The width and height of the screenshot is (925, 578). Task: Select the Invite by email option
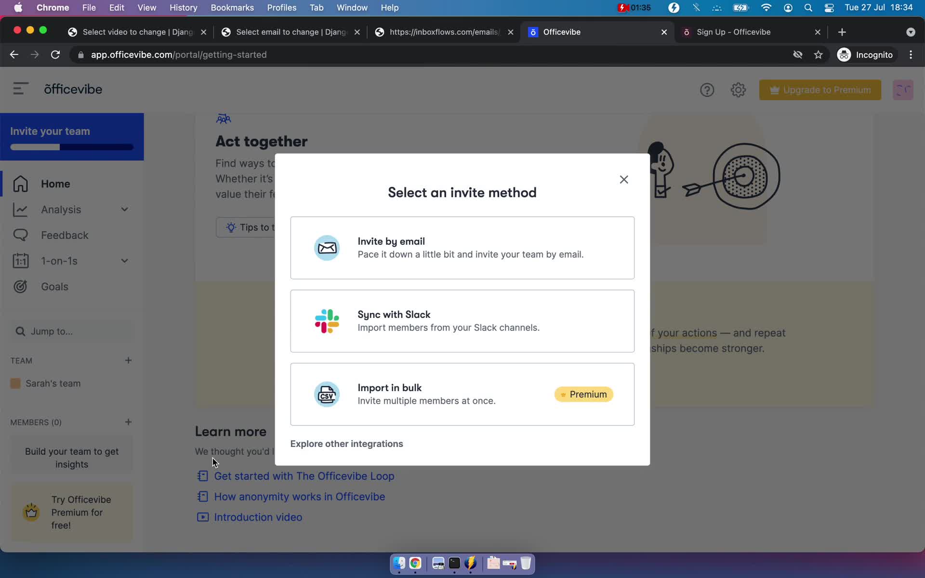462,247
